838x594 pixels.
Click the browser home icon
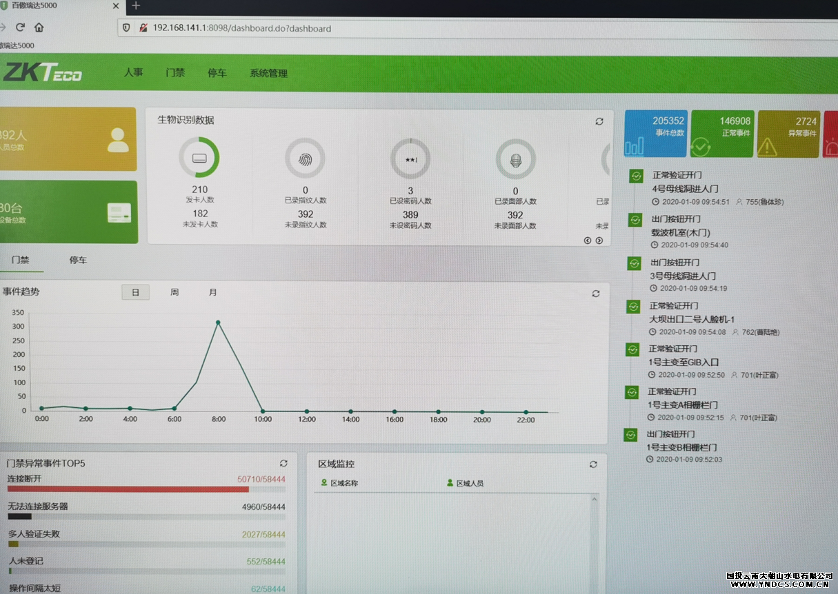pos(39,28)
